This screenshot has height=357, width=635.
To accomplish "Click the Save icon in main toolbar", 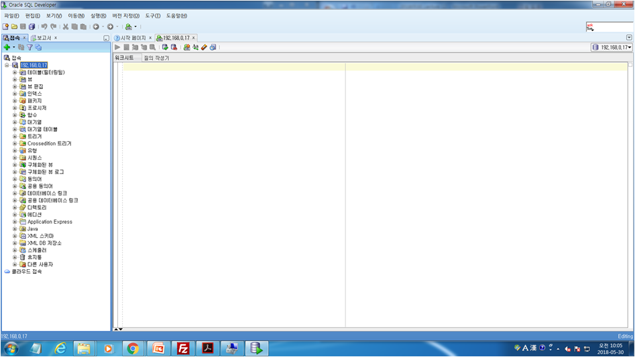I will [x=23, y=27].
